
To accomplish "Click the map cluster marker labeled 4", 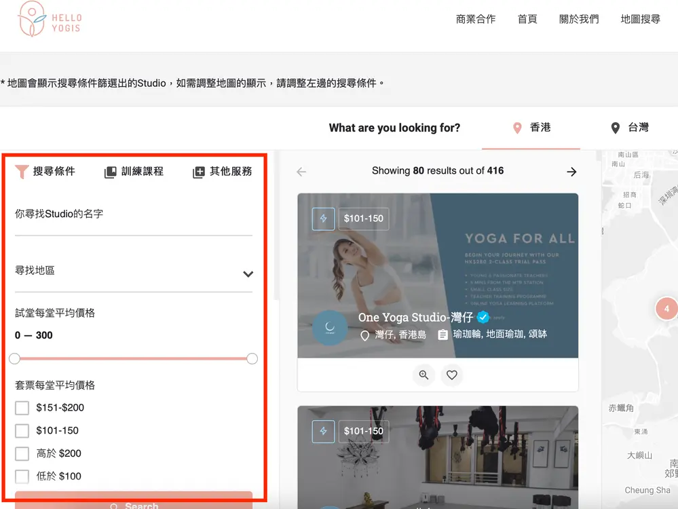I will (666, 308).
